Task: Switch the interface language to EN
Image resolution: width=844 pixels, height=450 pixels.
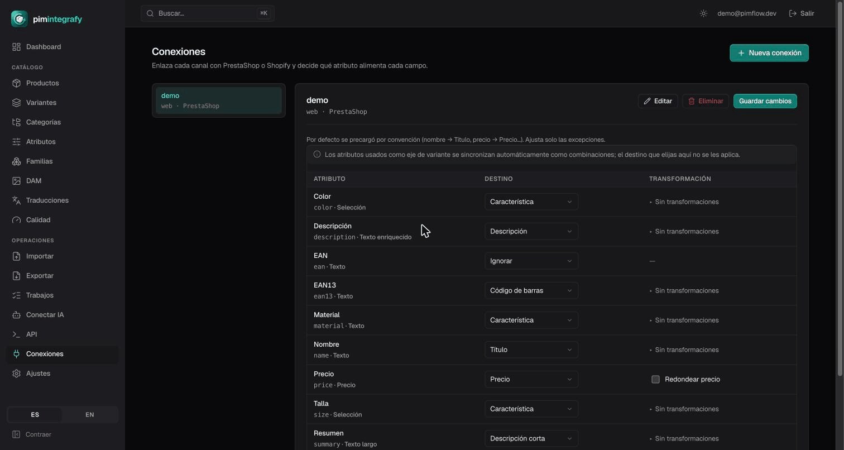Action: pyautogui.click(x=90, y=415)
